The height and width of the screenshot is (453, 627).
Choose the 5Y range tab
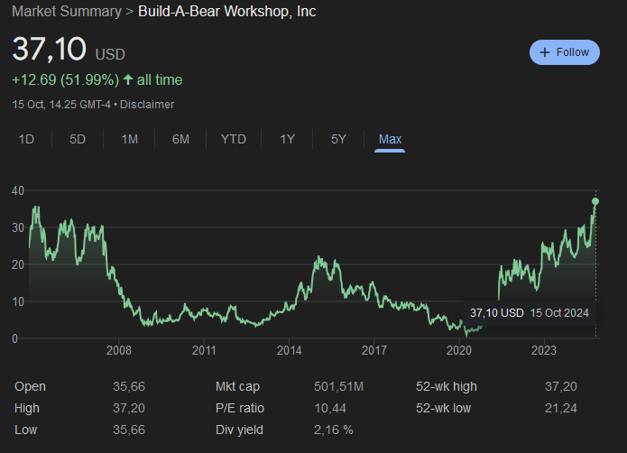point(338,139)
